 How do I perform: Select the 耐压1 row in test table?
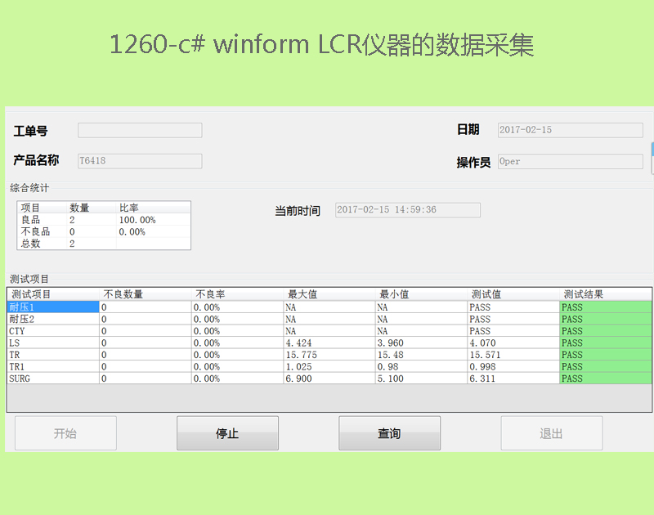52,307
